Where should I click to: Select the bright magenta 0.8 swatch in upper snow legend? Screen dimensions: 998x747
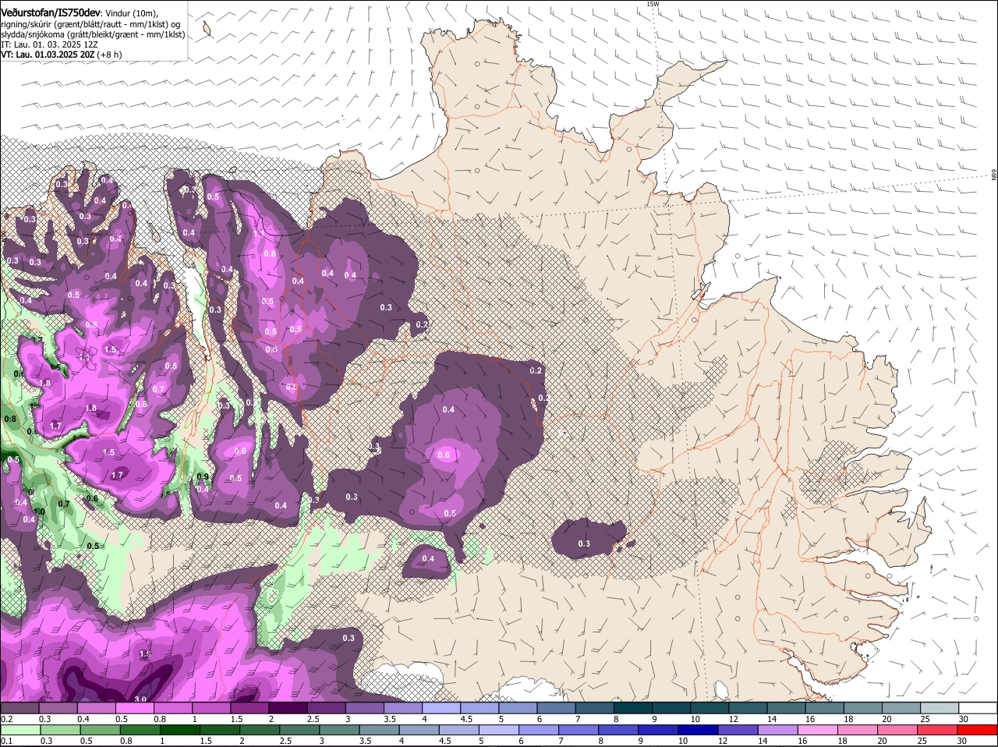pos(173,707)
